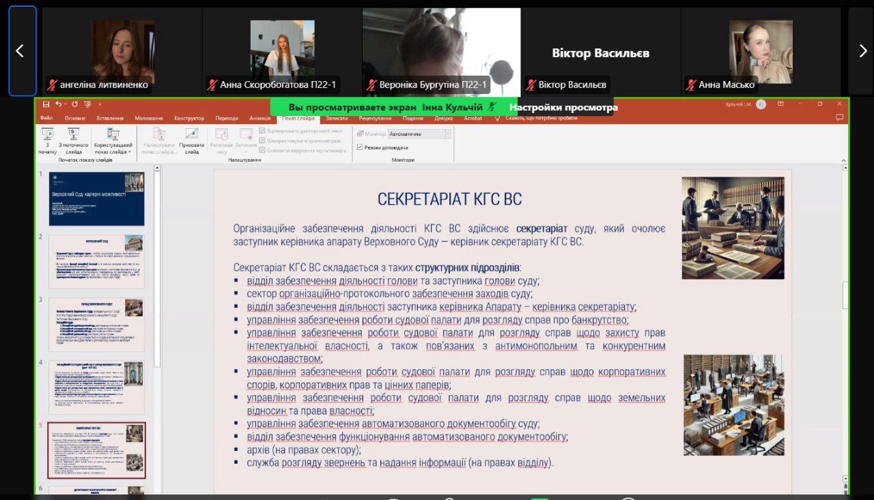
Task: Click the Скажіть, що потрібно зробити search box
Action: click(541, 118)
